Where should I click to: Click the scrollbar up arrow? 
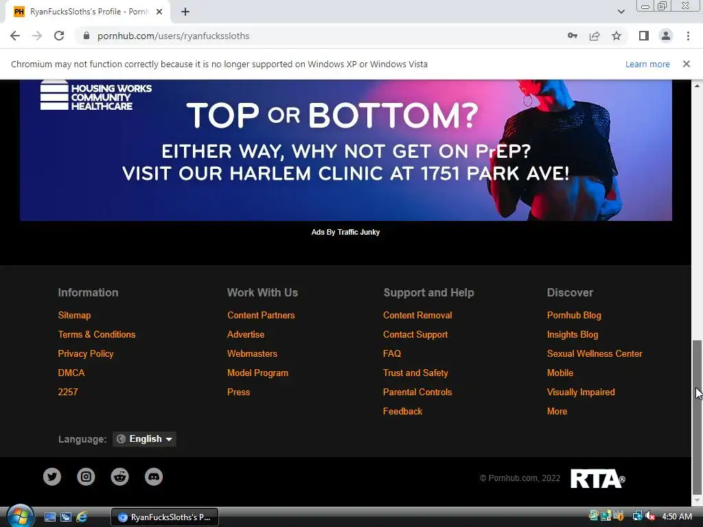[697, 85]
